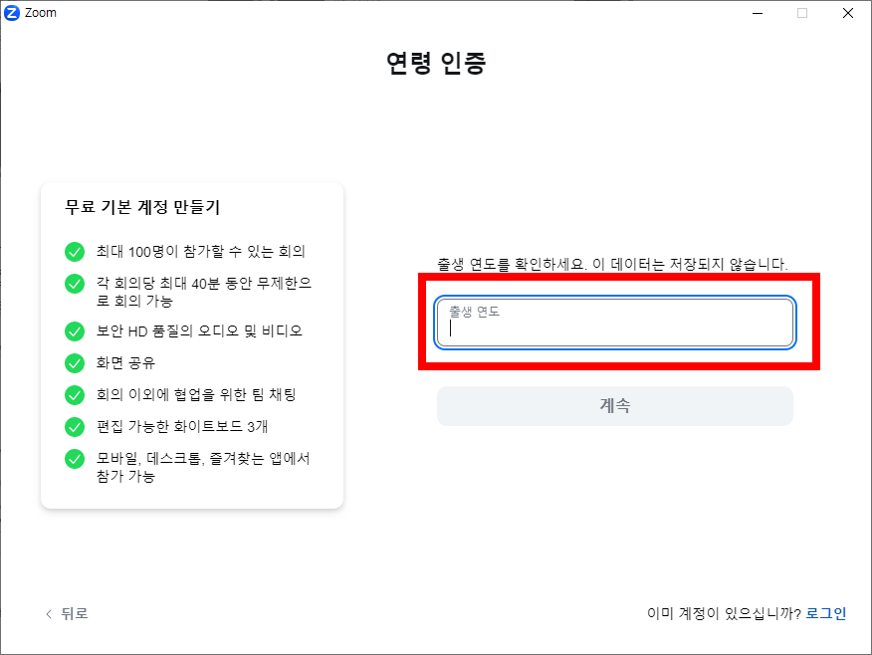Click green check beside 편집 가능한 화이트보드 3개
This screenshot has width=872, height=655.
pyautogui.click(x=75, y=427)
